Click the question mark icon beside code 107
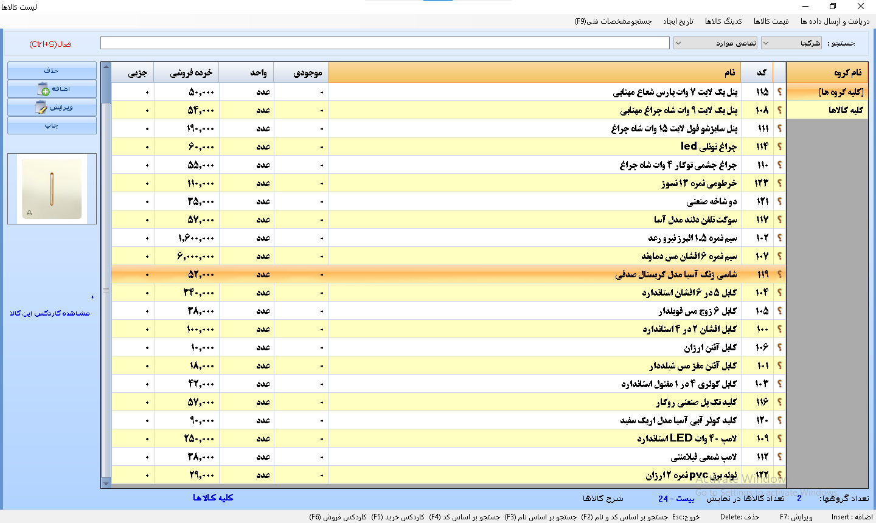 coord(779,256)
